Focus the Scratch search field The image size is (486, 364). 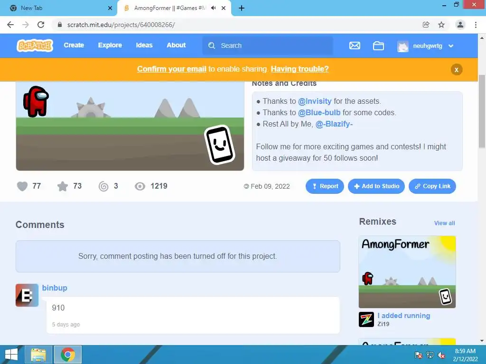(x=268, y=45)
